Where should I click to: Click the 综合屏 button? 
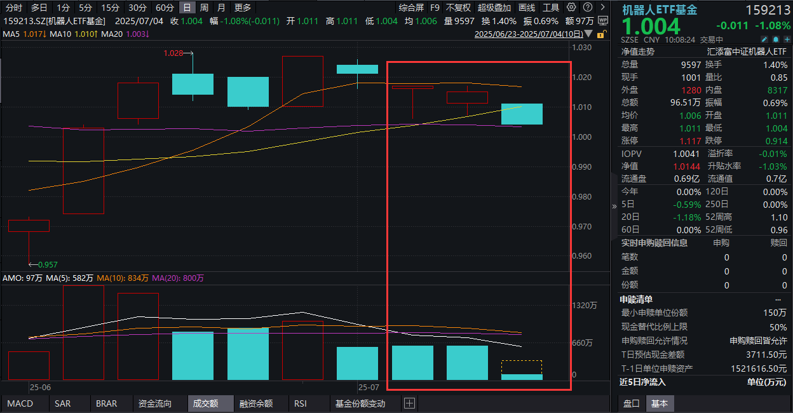pyautogui.click(x=411, y=8)
